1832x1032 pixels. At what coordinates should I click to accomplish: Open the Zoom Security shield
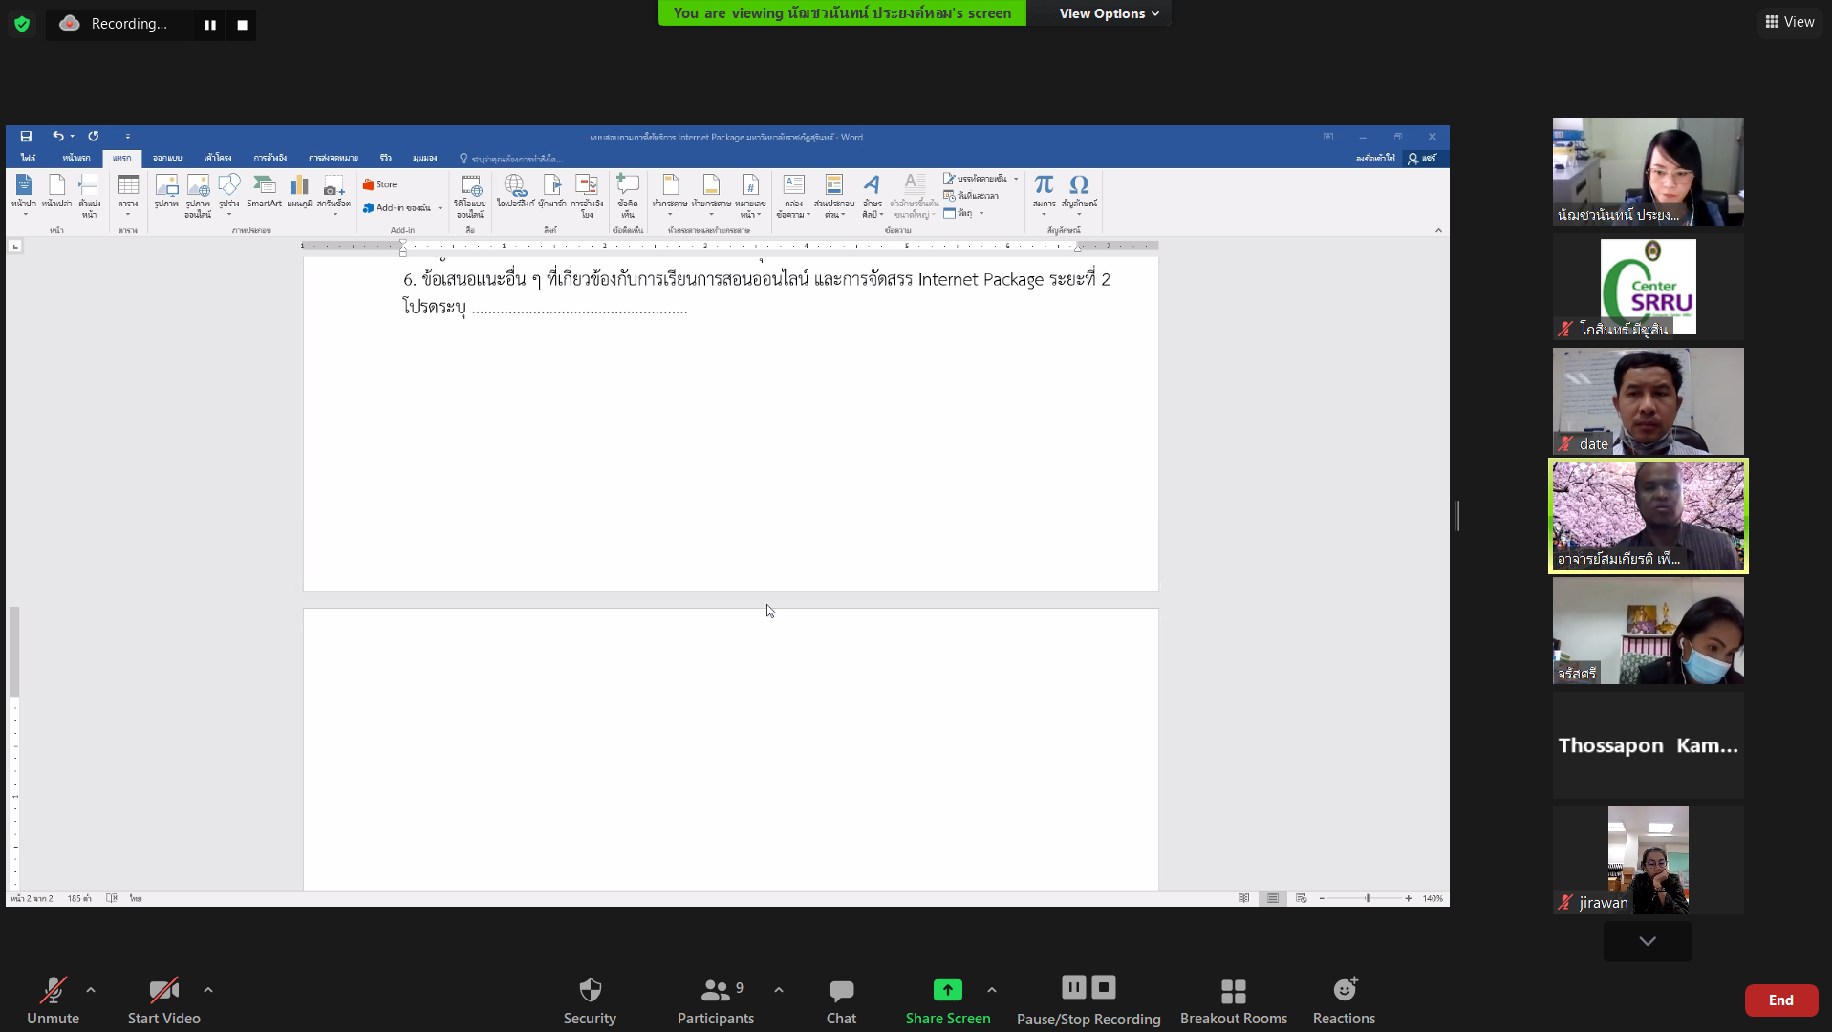[x=590, y=1000]
